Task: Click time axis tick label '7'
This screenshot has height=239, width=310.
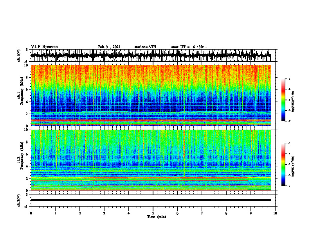Action: point(202,213)
